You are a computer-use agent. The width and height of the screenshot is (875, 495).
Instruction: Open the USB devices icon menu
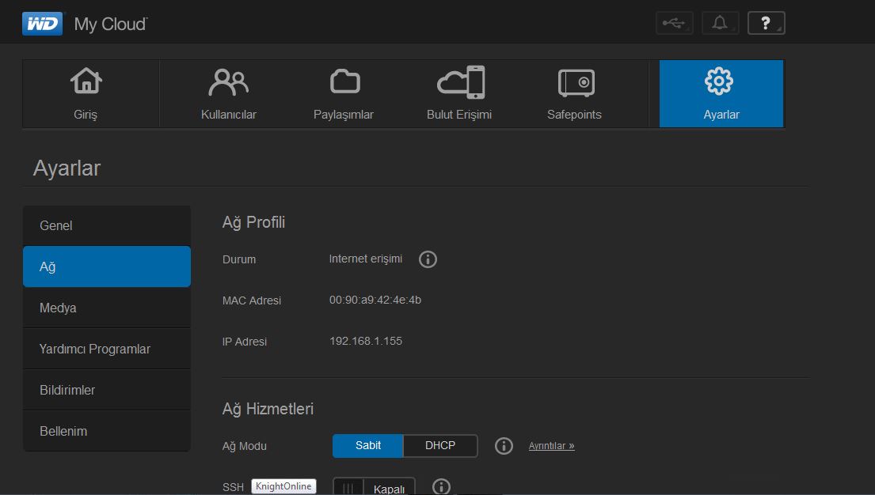(x=674, y=24)
